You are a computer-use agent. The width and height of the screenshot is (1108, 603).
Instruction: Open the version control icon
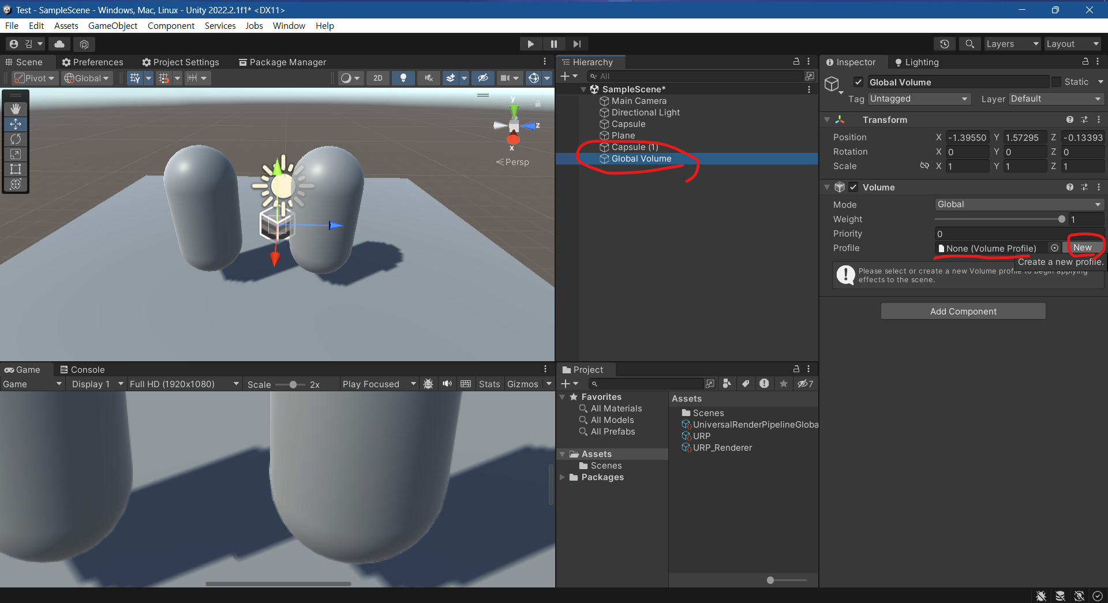click(x=84, y=44)
